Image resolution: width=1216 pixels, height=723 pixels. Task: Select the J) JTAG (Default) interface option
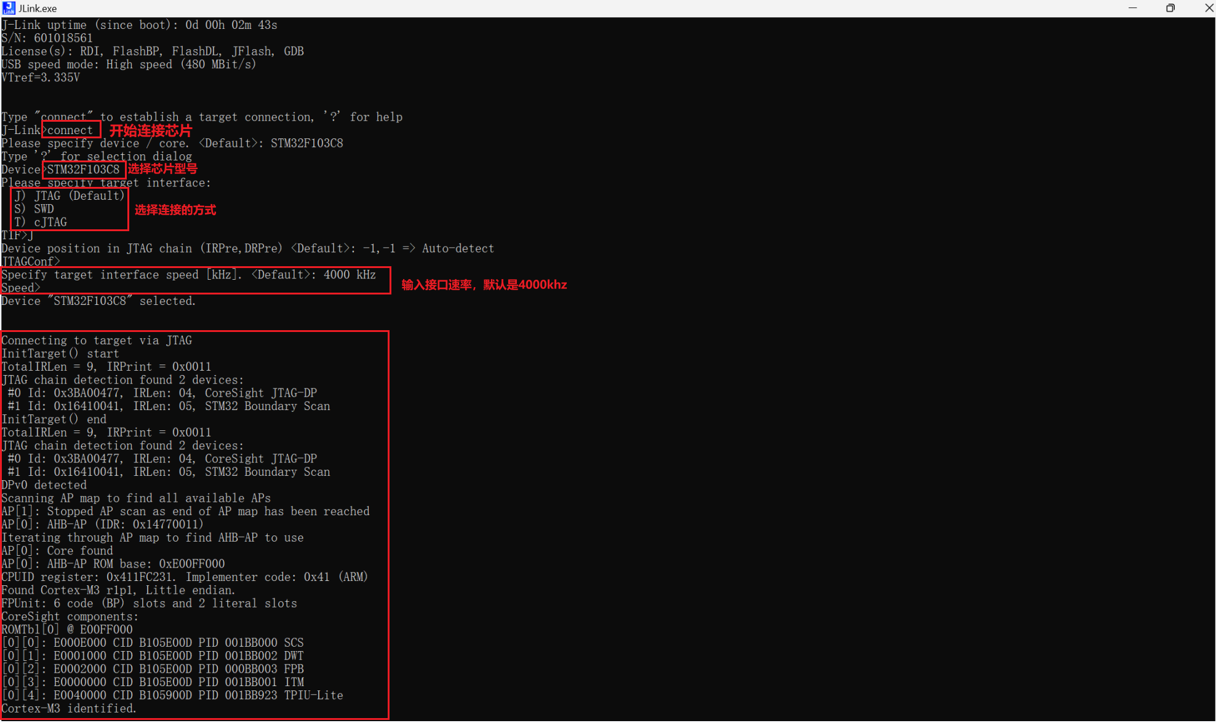pos(70,196)
